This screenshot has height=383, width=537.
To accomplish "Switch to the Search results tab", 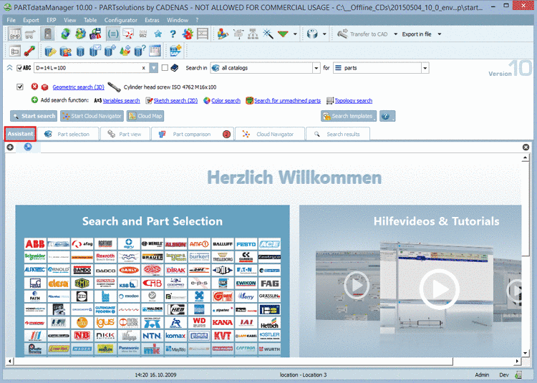I will coord(338,134).
